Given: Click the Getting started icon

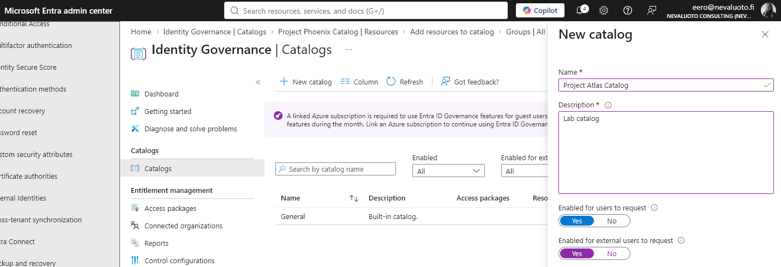Looking at the screenshot, I should tap(135, 111).
